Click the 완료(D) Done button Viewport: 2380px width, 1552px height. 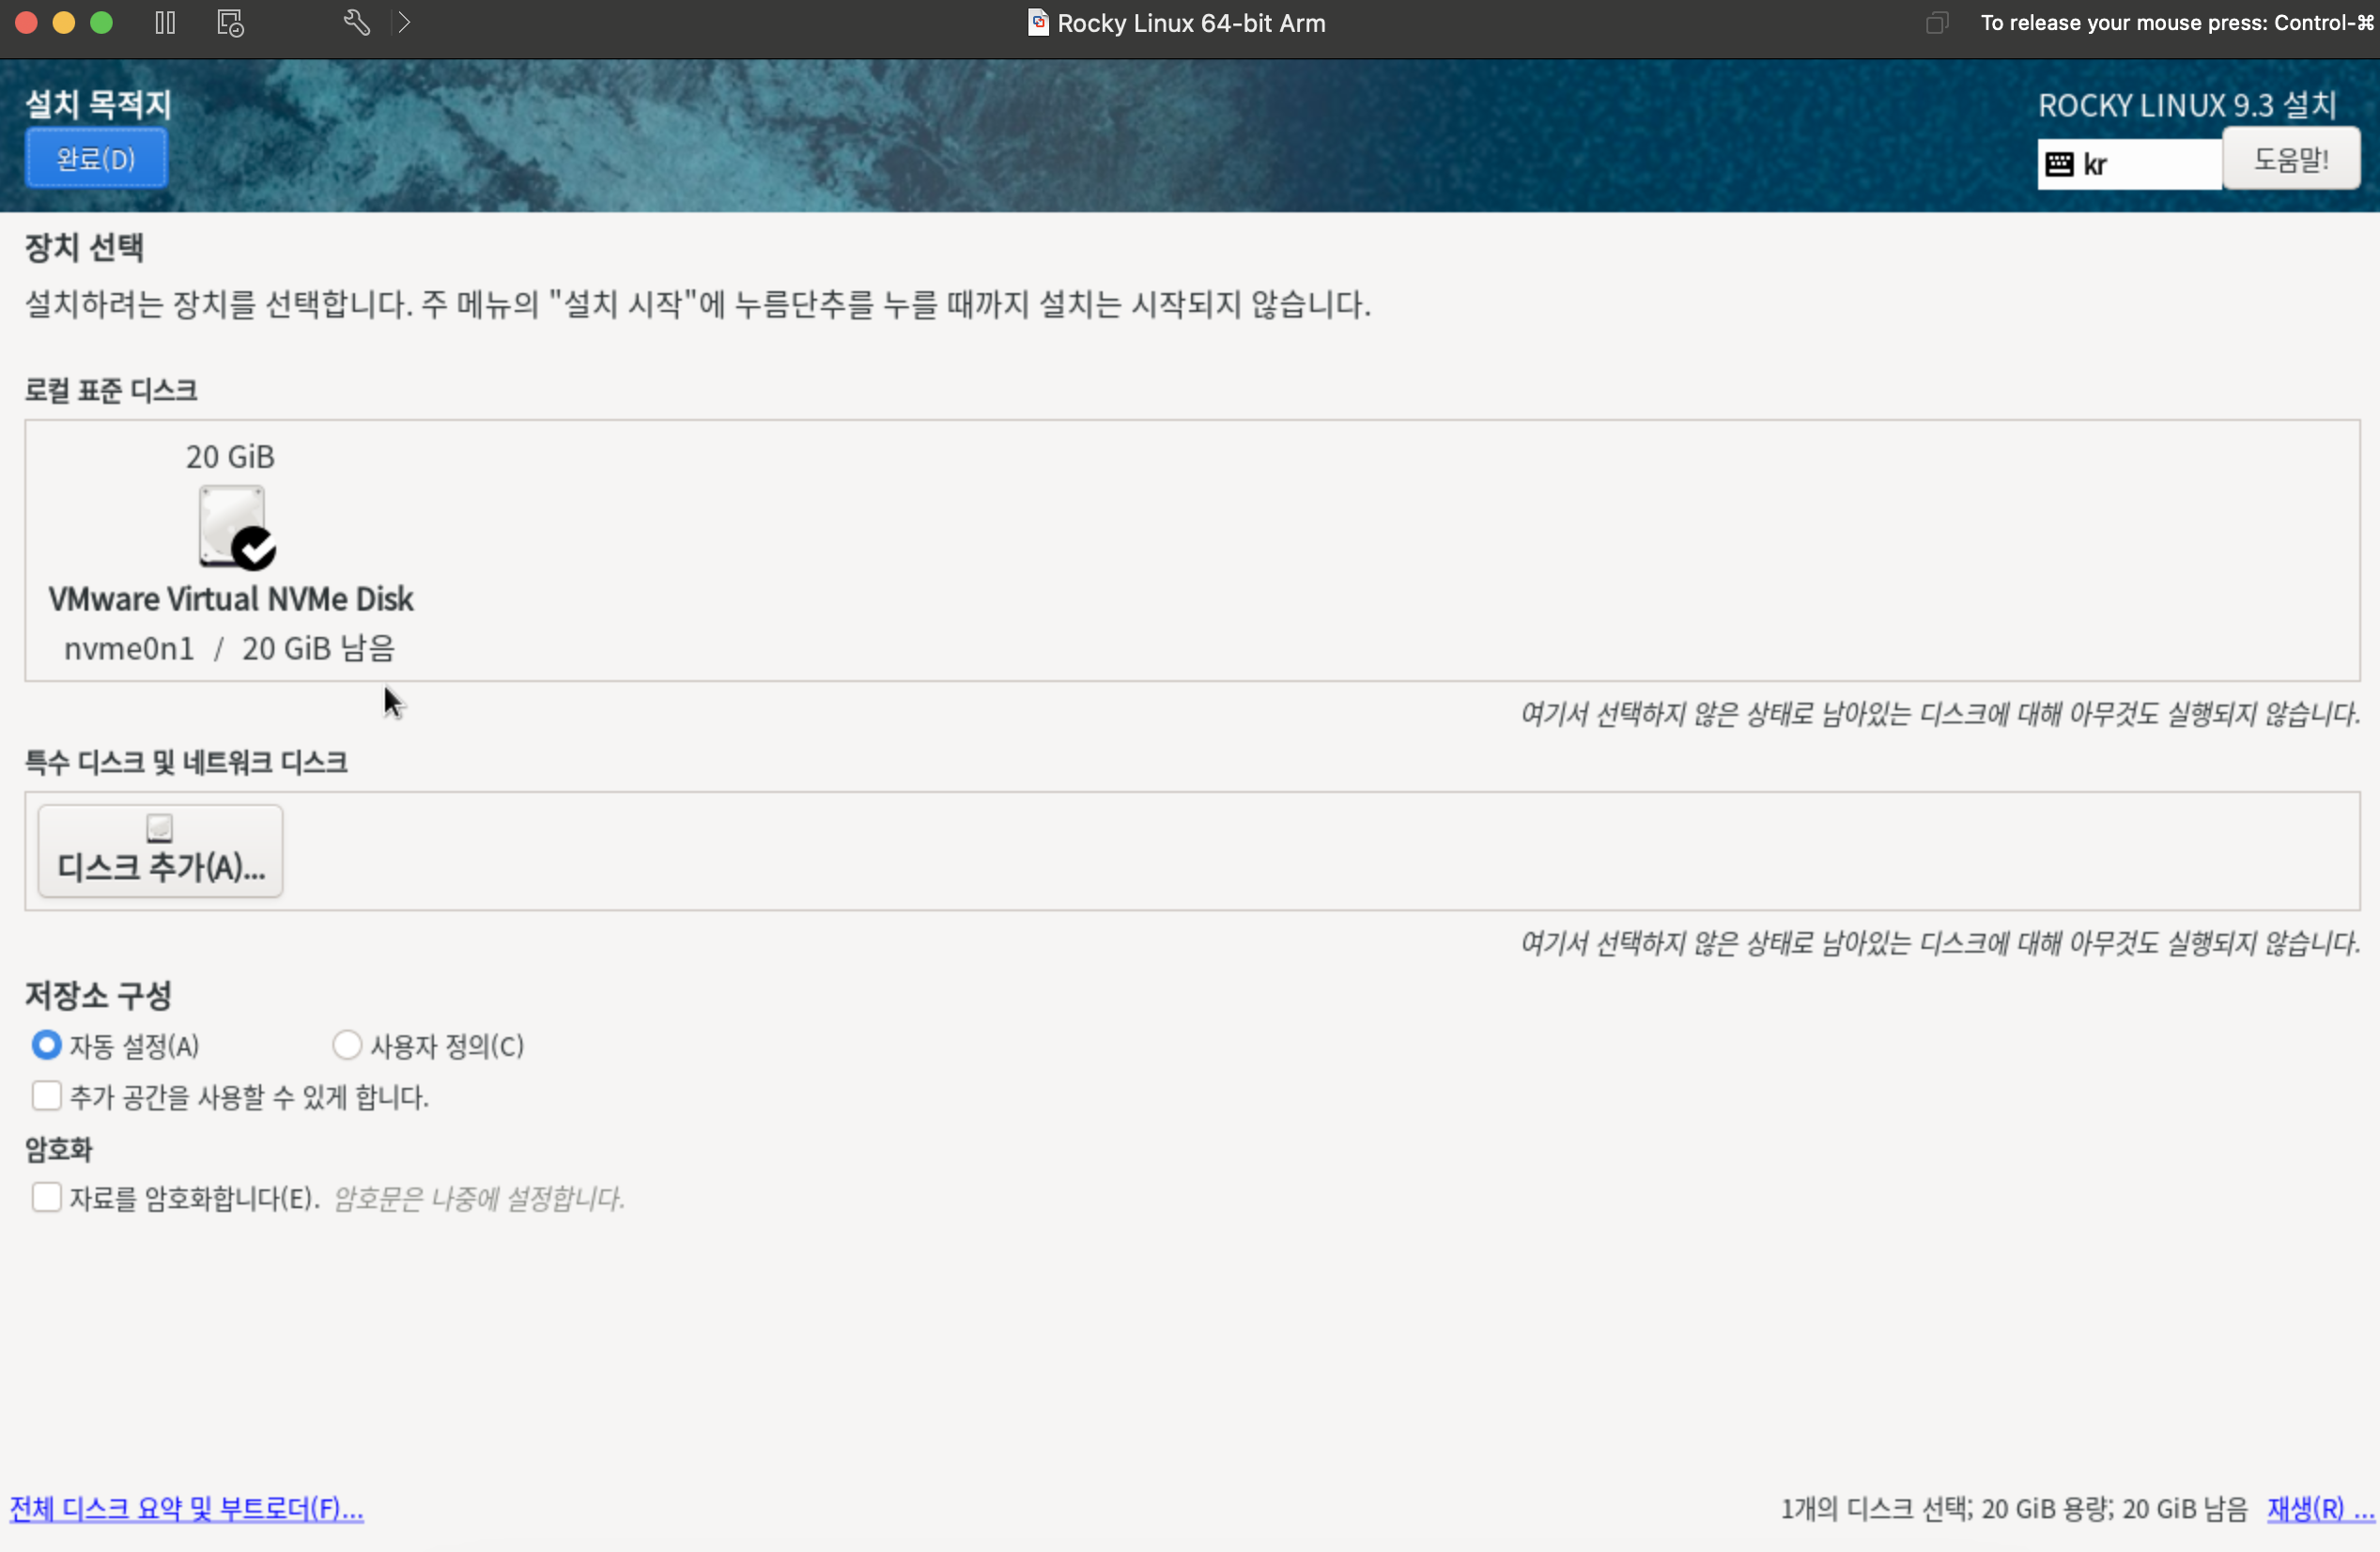[96, 158]
